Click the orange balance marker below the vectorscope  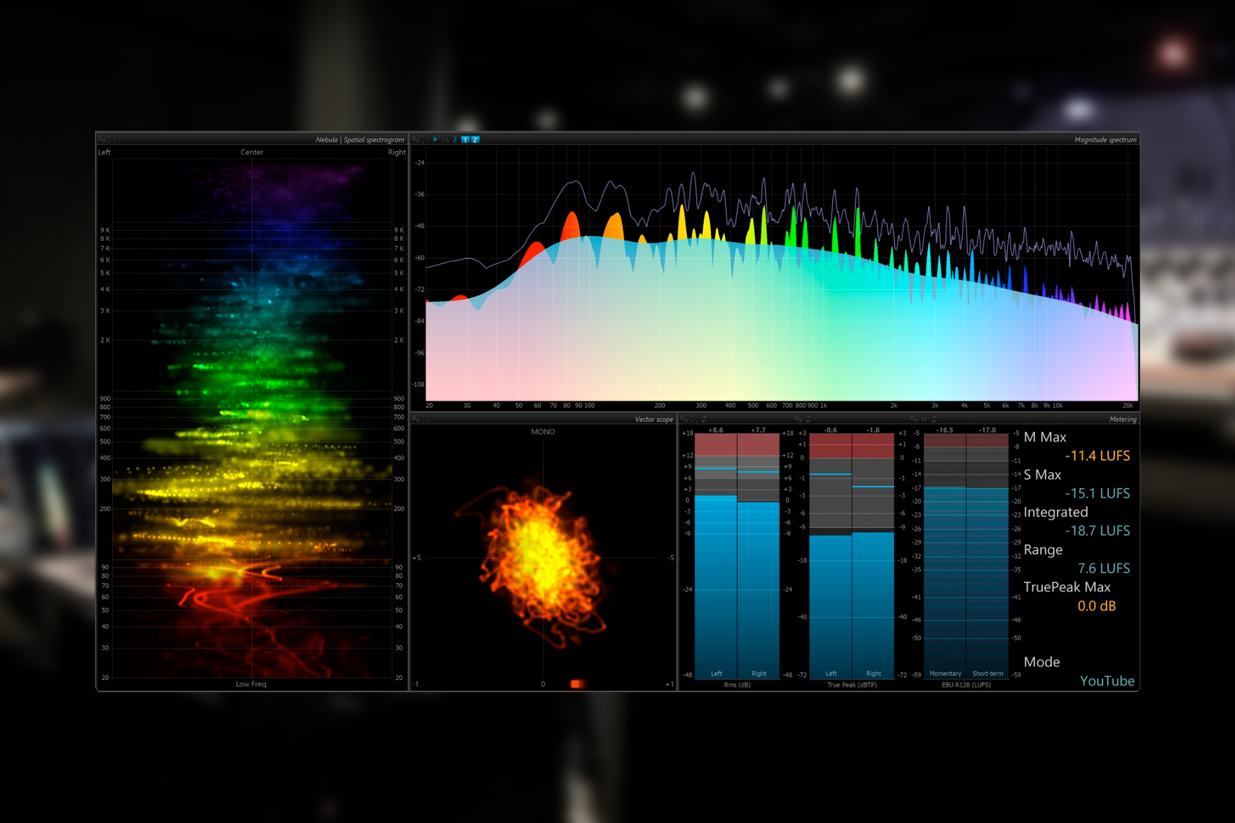(575, 684)
